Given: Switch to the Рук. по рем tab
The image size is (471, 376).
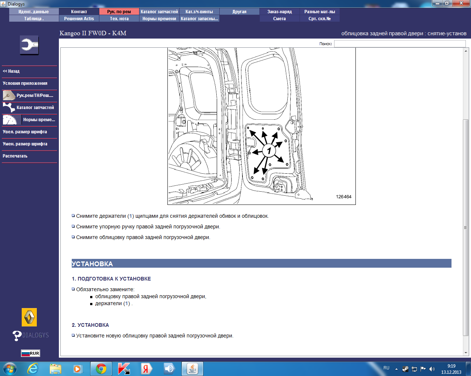Looking at the screenshot, I should (x=119, y=12).
